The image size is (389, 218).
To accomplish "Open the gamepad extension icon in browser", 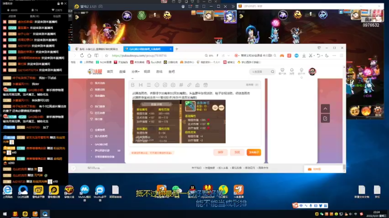I will pyautogui.click(x=282, y=56).
